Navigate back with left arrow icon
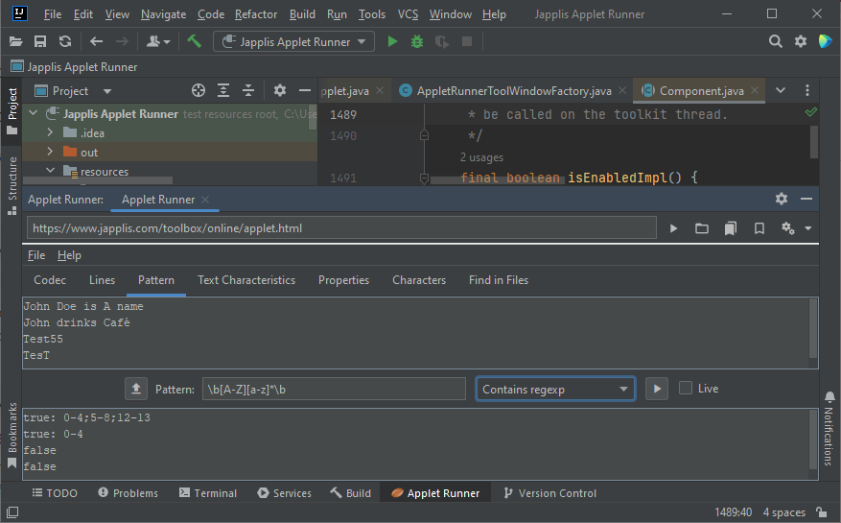The height and width of the screenshot is (523, 841). point(97,41)
